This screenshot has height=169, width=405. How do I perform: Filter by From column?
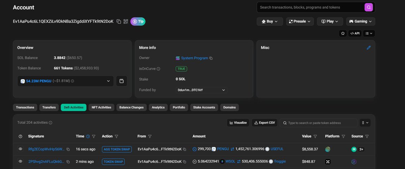pos(150,136)
